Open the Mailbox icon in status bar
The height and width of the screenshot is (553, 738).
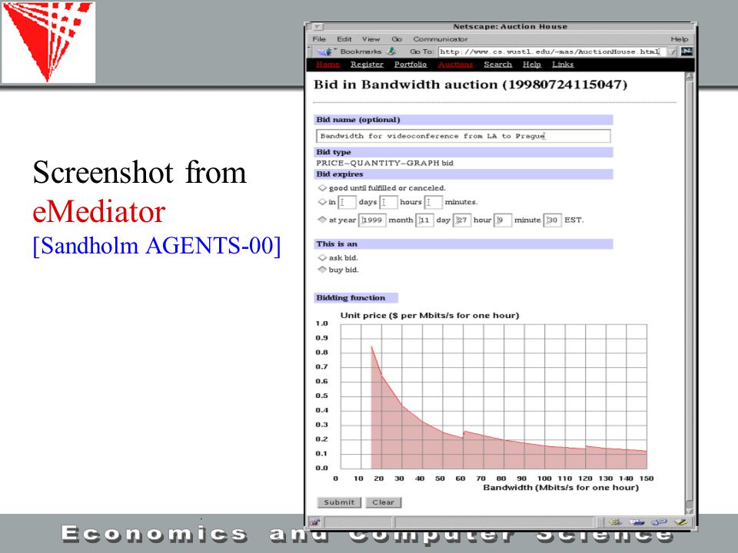tap(637, 522)
